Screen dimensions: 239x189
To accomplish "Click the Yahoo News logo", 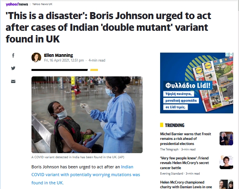I will point(17,4).
